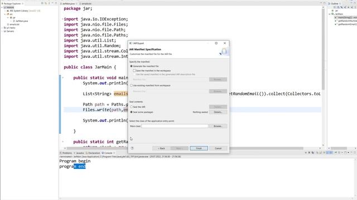Select jar package declaration in Outline
The width and height of the screenshot is (357, 200).
click(x=335, y=11)
